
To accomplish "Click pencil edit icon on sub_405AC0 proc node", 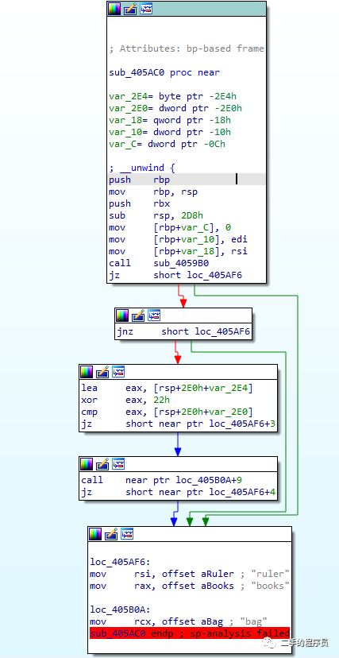I will click(130, 9).
